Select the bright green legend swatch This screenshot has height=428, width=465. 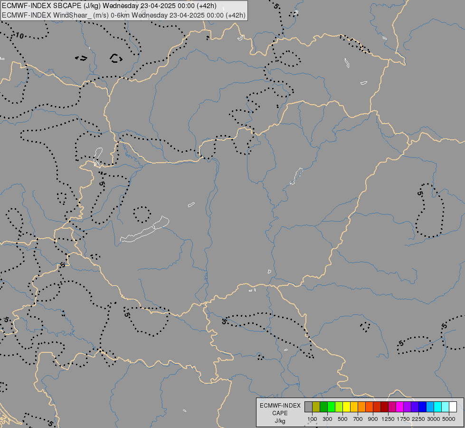[331, 407]
